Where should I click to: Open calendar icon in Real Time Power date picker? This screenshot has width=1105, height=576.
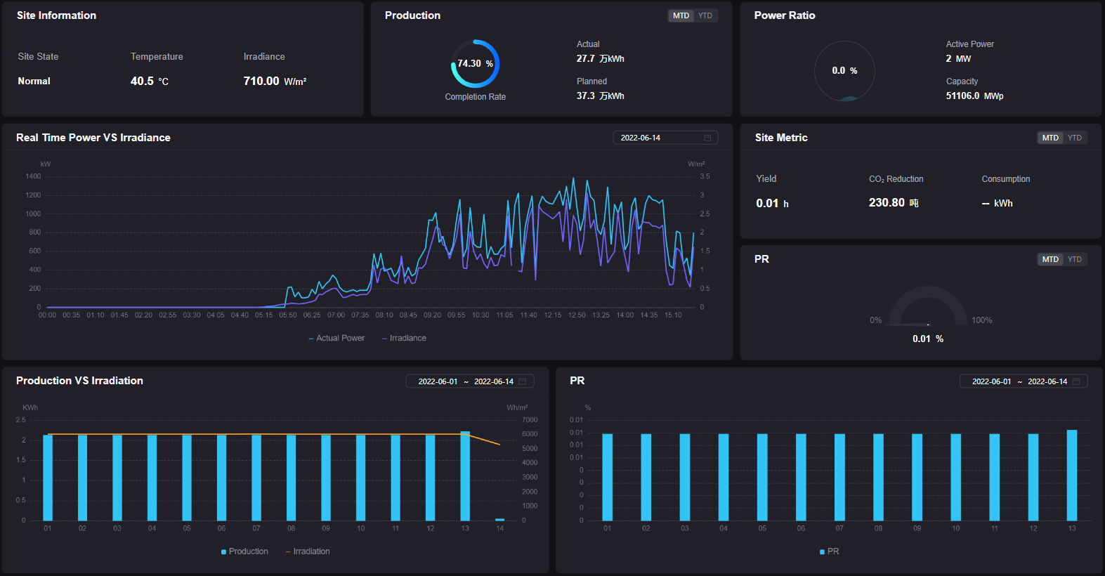[x=707, y=138]
